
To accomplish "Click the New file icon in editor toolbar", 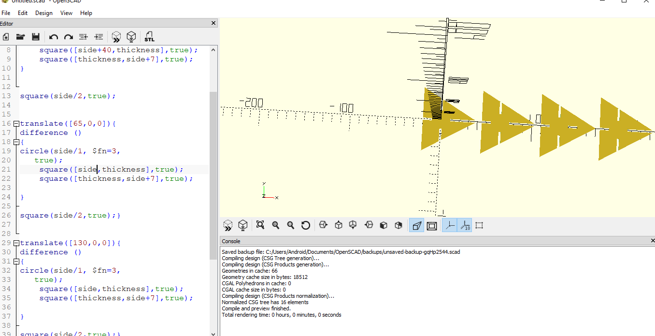I will (x=6, y=37).
